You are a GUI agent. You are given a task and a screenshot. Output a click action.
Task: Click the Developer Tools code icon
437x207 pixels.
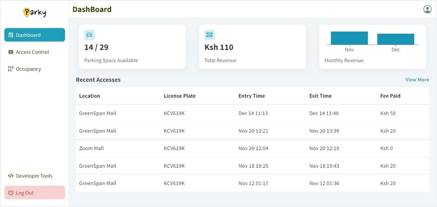click(11, 176)
